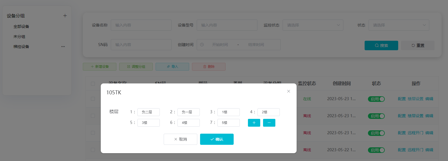Click the 导入 button
Screen dimensions: 448x161
coord(172,67)
